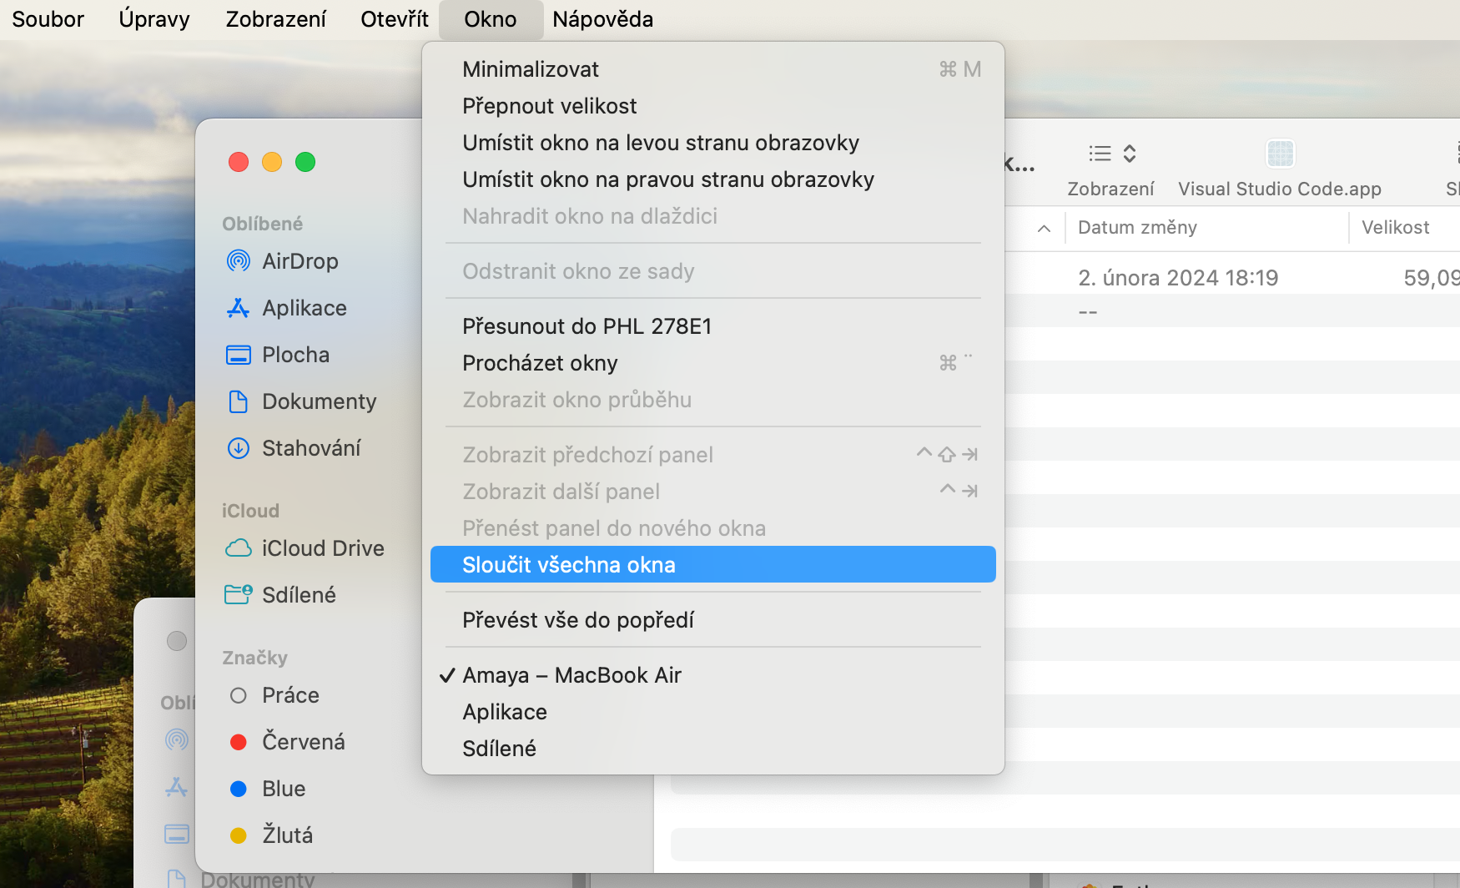Click the Visual Studio Code.app toolbar label

click(x=1280, y=189)
